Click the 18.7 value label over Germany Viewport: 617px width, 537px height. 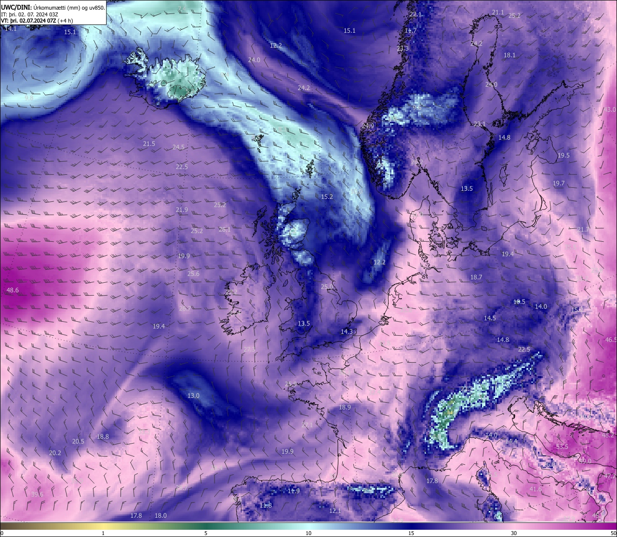[476, 277]
